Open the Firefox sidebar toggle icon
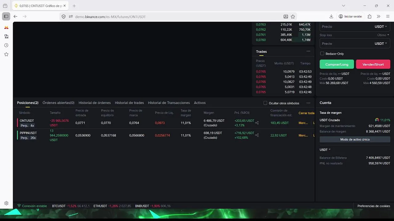The image size is (394, 221). (6, 16)
